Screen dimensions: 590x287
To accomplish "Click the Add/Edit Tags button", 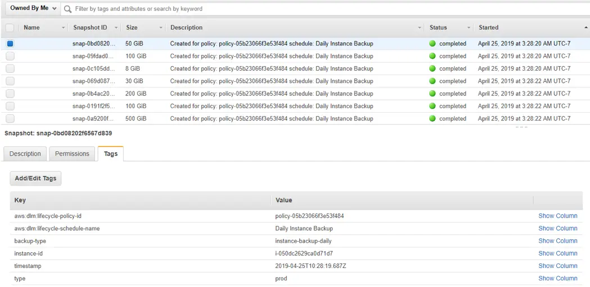I will tap(35, 178).
